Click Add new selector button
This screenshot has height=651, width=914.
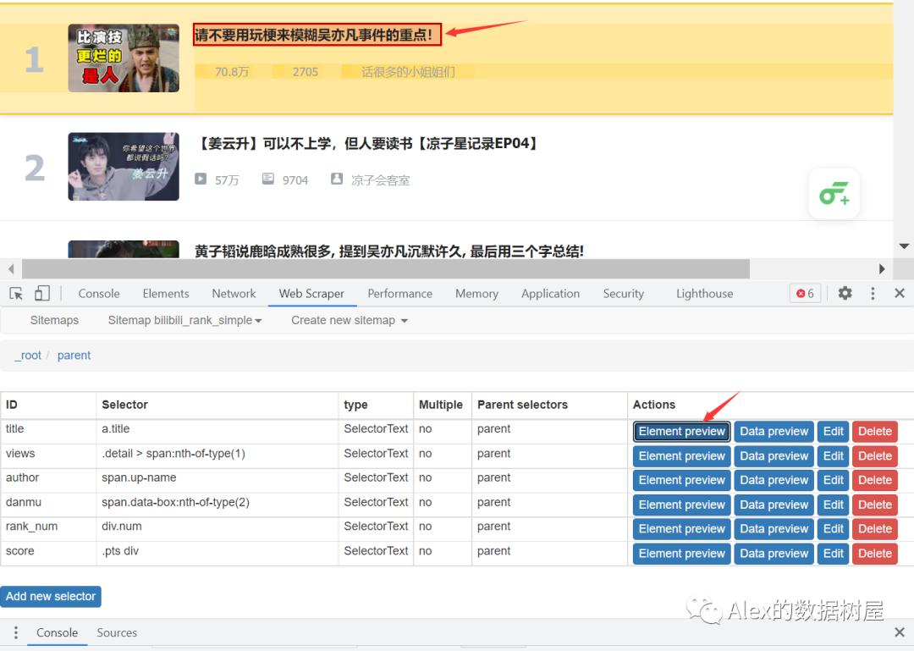coord(51,597)
